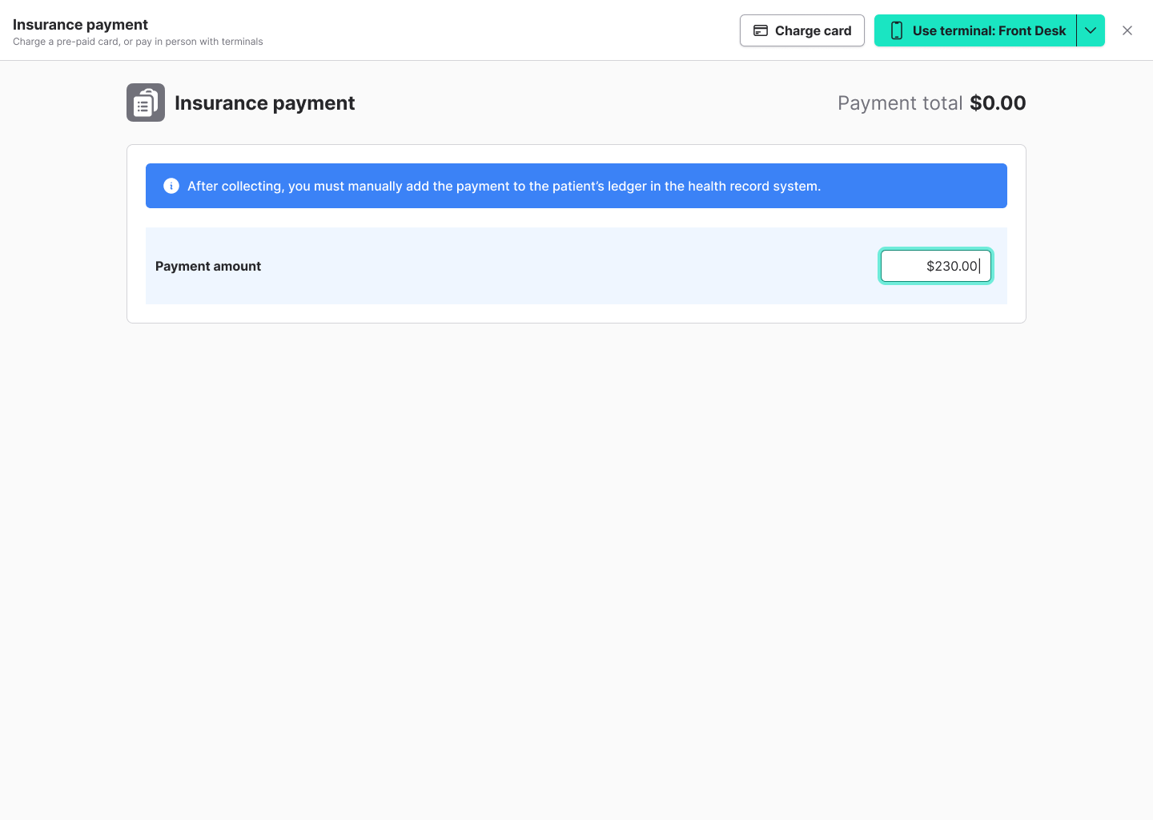Click the insurance payment clipboard icon
Viewport: 1153px width, 820px height.
(x=146, y=102)
